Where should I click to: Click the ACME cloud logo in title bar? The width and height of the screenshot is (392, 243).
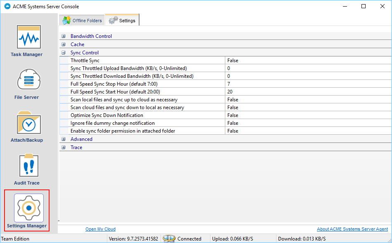tap(7, 7)
